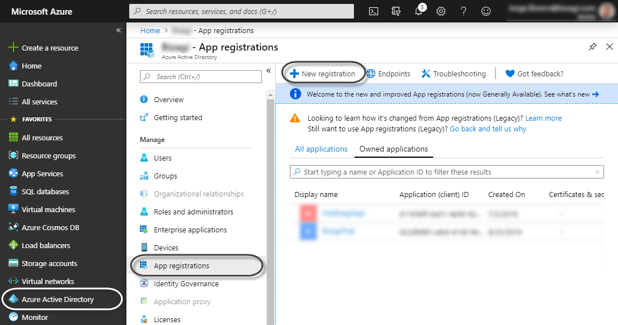Open Storage accounts
Image resolution: width=618 pixels, height=325 pixels.
coord(43,263)
